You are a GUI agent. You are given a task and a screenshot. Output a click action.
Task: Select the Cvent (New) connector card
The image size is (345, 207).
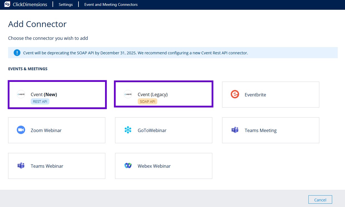click(x=57, y=94)
